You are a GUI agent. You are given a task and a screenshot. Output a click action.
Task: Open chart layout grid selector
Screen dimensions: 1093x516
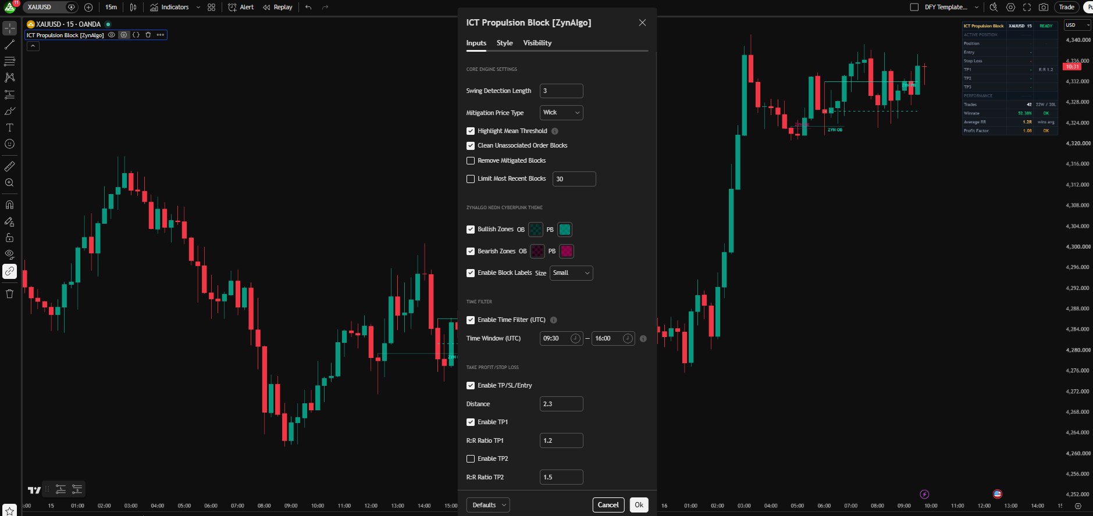pos(211,7)
